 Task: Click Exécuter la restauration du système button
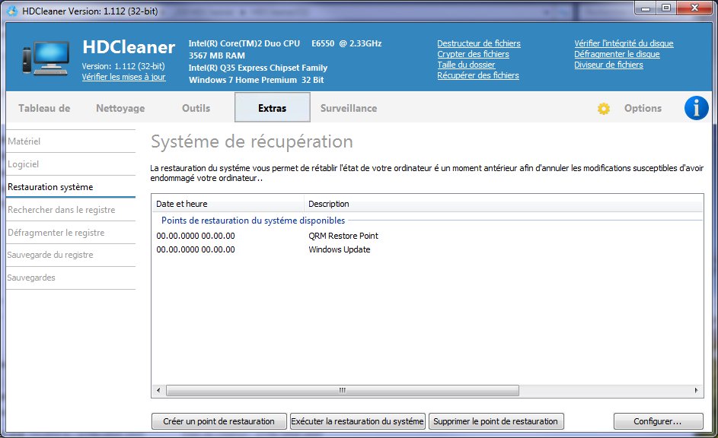click(x=358, y=421)
